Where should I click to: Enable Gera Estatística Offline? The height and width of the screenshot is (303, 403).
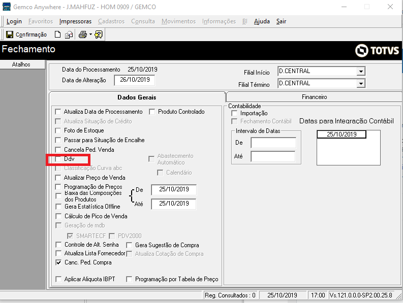tap(58, 207)
